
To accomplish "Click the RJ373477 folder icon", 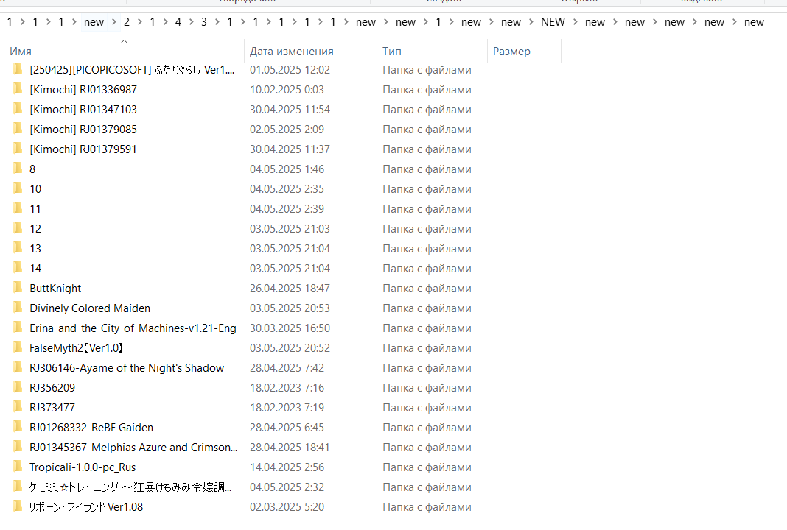I will pyautogui.click(x=18, y=407).
